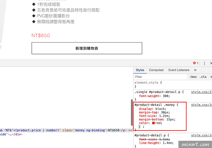Click the 五色背景紙可依產品特性自行搭配 text
Screen dimensions: 212x148
(x=68, y=10)
